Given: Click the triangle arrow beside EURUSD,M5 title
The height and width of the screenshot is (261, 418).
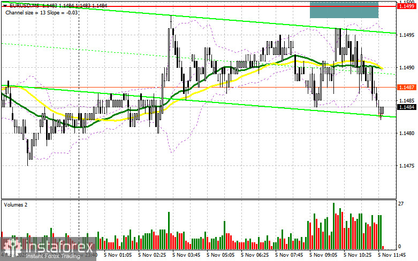Looking at the screenshot, I should pos(5,5).
